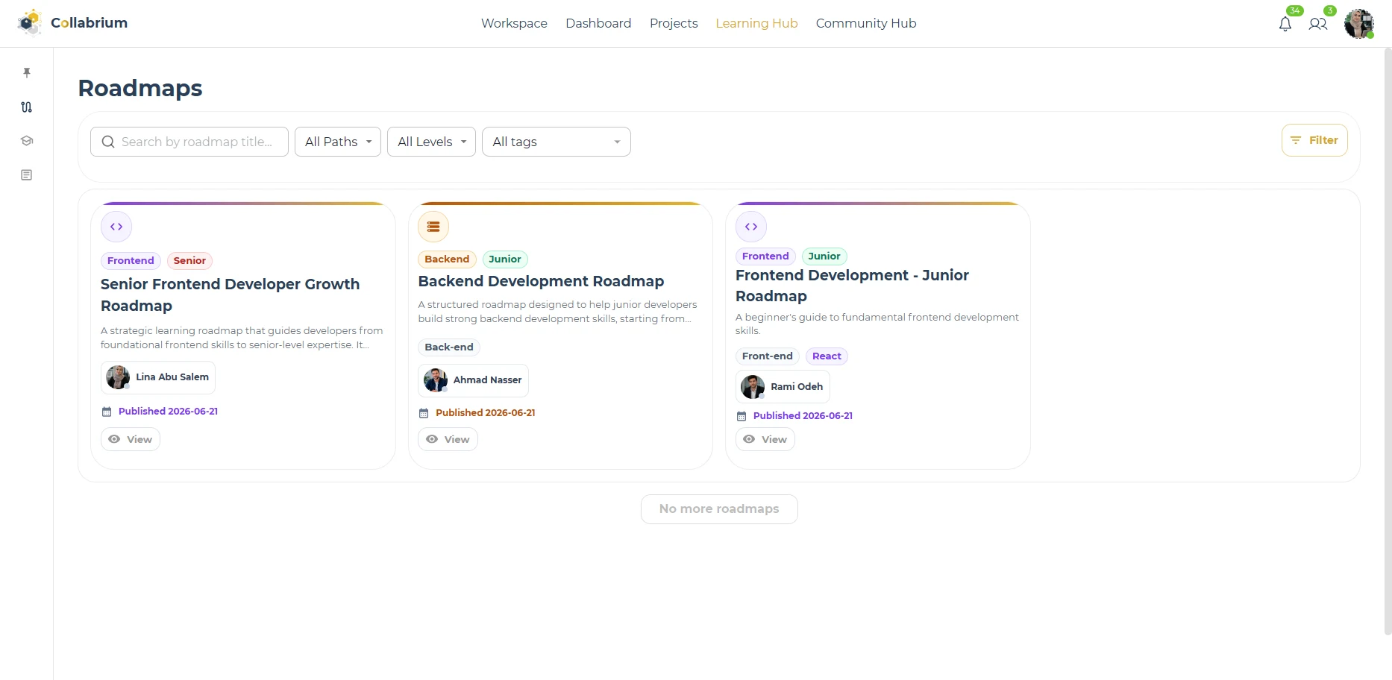Click the pin icon in sidebar

pyautogui.click(x=27, y=72)
